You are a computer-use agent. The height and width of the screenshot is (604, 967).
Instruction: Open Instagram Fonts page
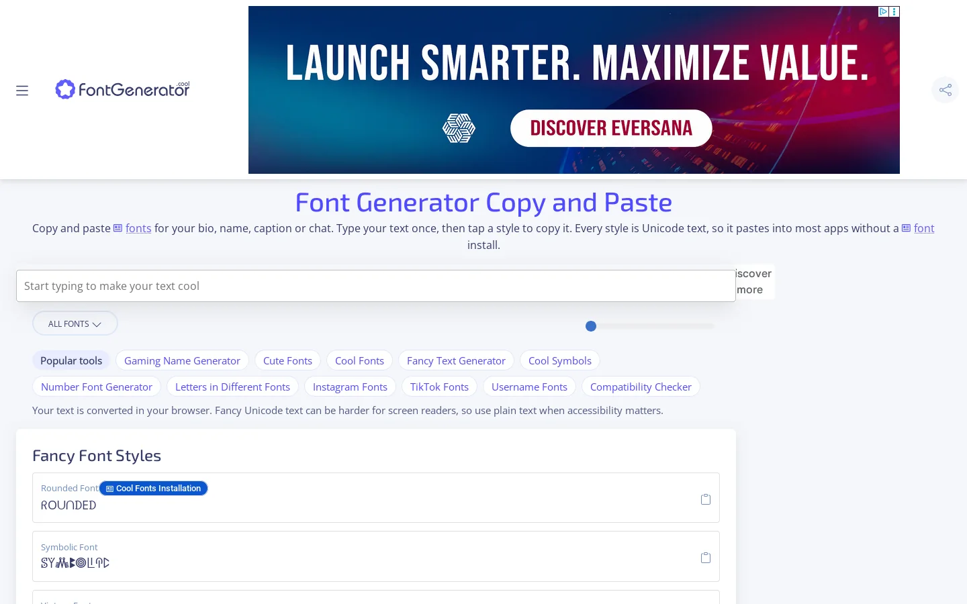[x=350, y=387]
